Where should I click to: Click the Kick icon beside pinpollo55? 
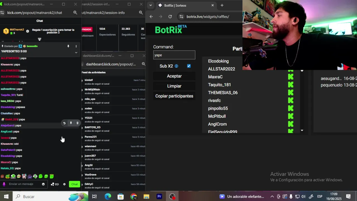(291, 108)
